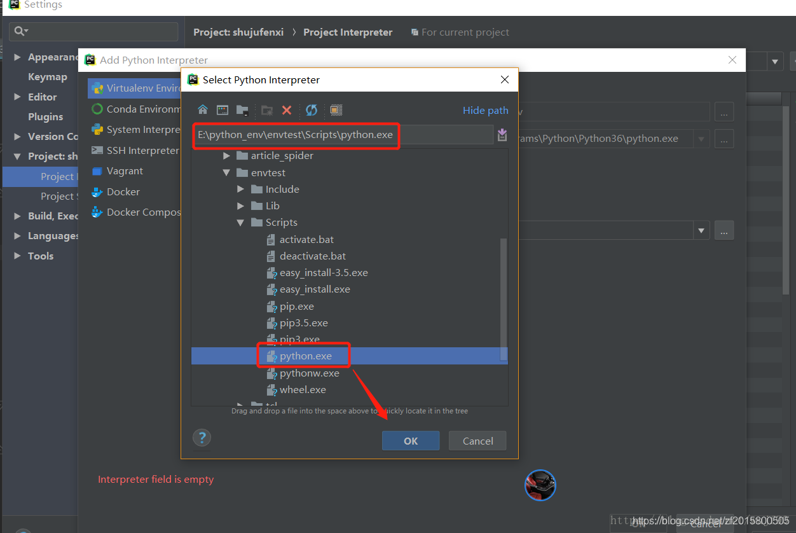Select activate.bat in the file tree

tap(306, 239)
